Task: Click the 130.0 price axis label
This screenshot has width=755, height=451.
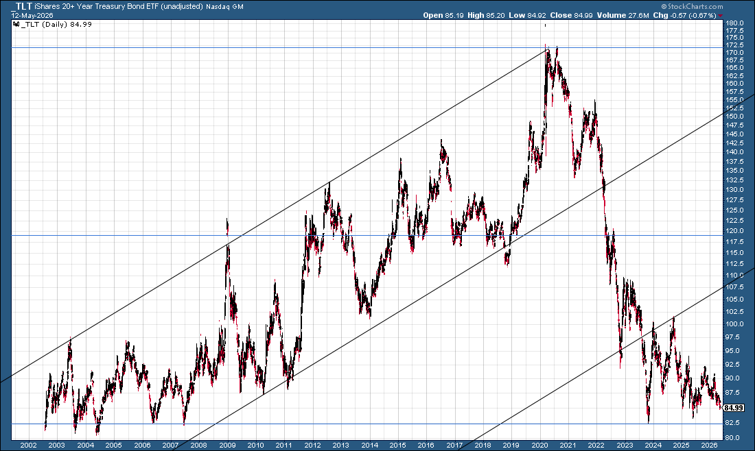Action: (735, 190)
